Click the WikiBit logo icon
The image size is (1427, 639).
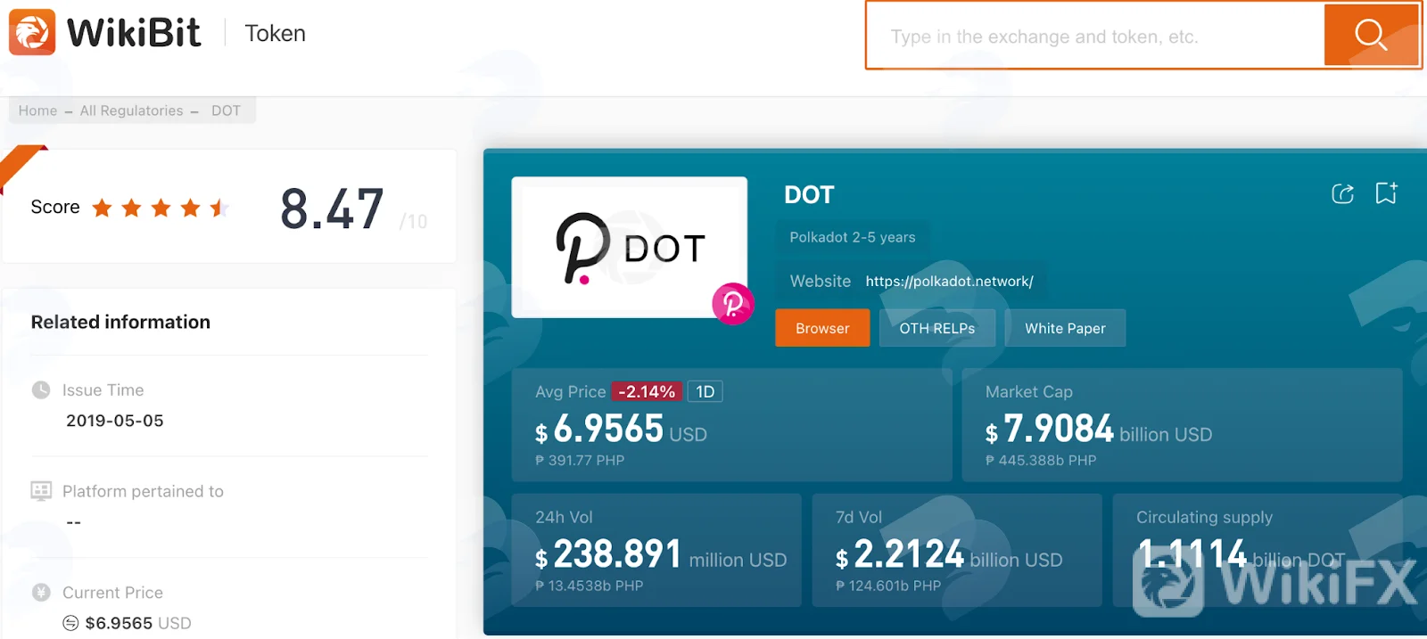[32, 32]
